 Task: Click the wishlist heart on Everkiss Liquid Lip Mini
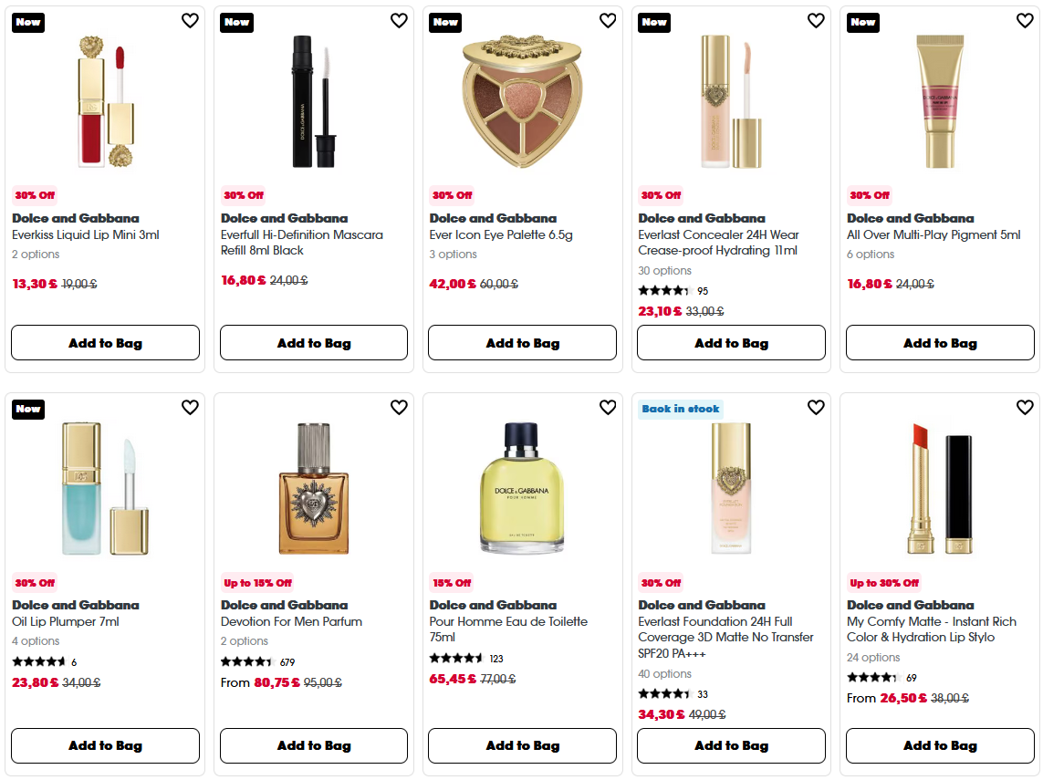pos(190,20)
